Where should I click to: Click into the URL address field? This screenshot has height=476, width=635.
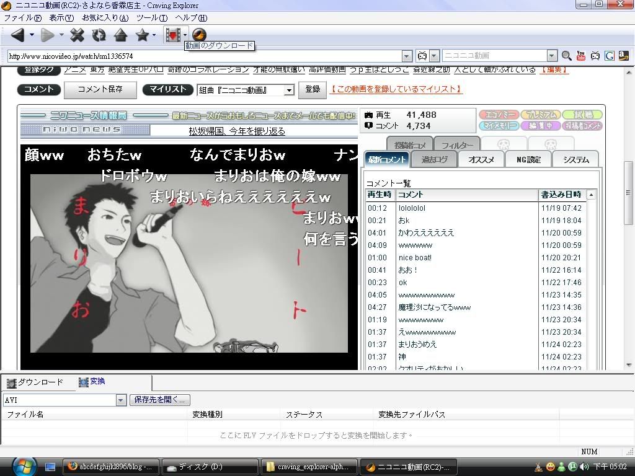[205, 56]
